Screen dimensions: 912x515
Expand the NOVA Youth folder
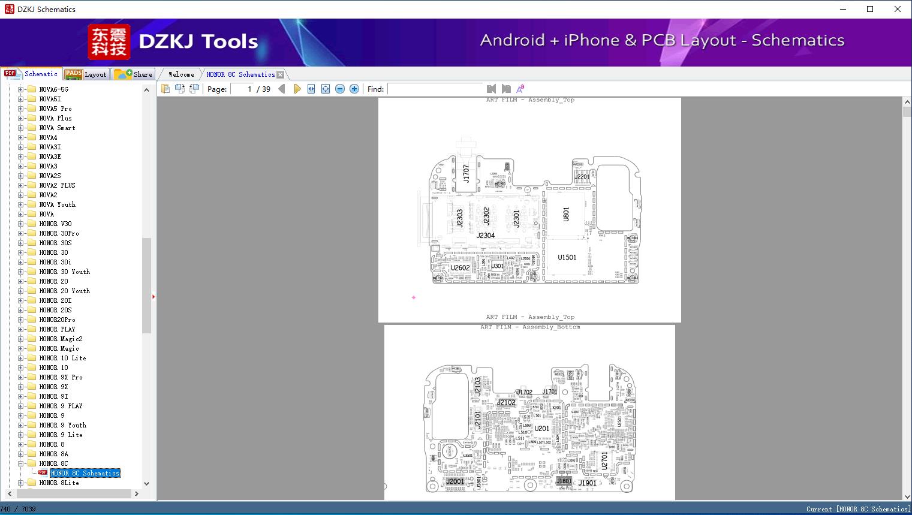21,204
